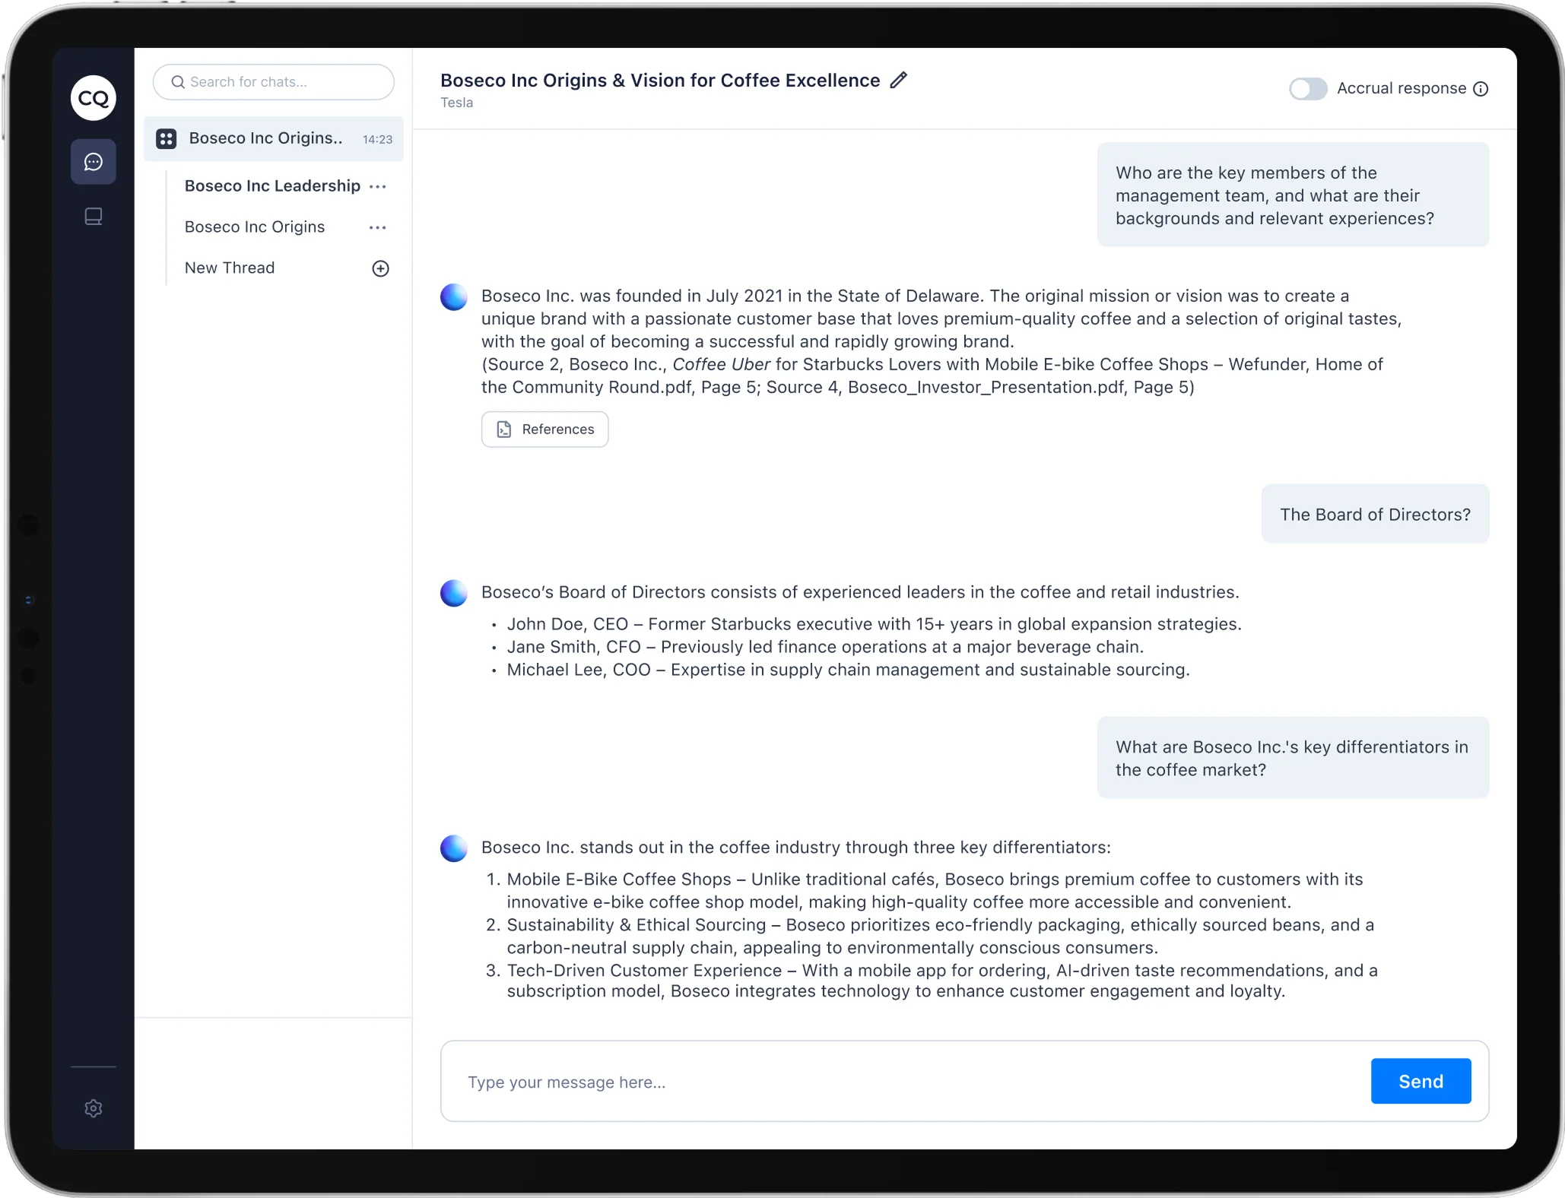Click pencil icon to edit chat title
The image size is (1565, 1198).
coord(899,80)
